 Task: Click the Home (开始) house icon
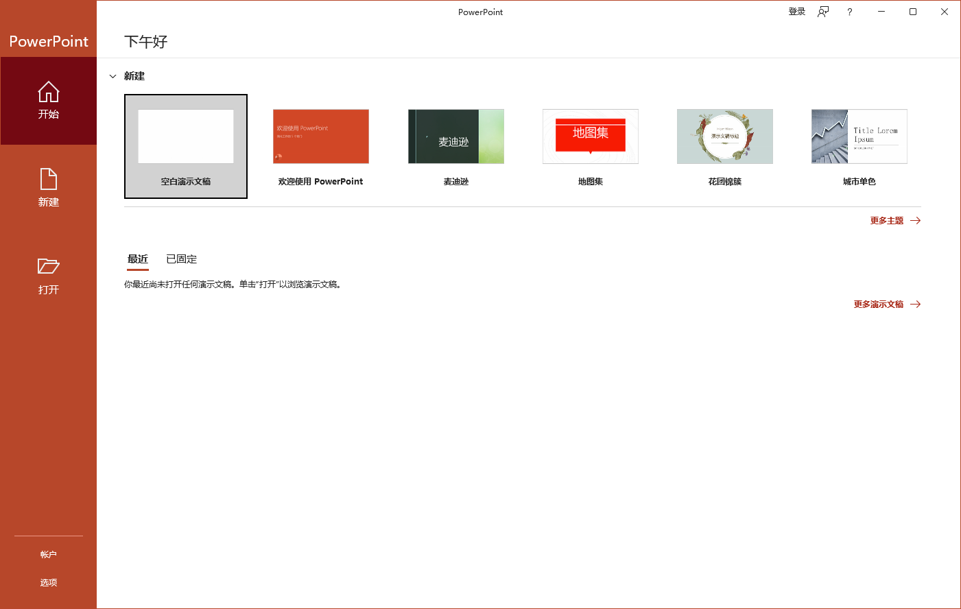(48, 92)
